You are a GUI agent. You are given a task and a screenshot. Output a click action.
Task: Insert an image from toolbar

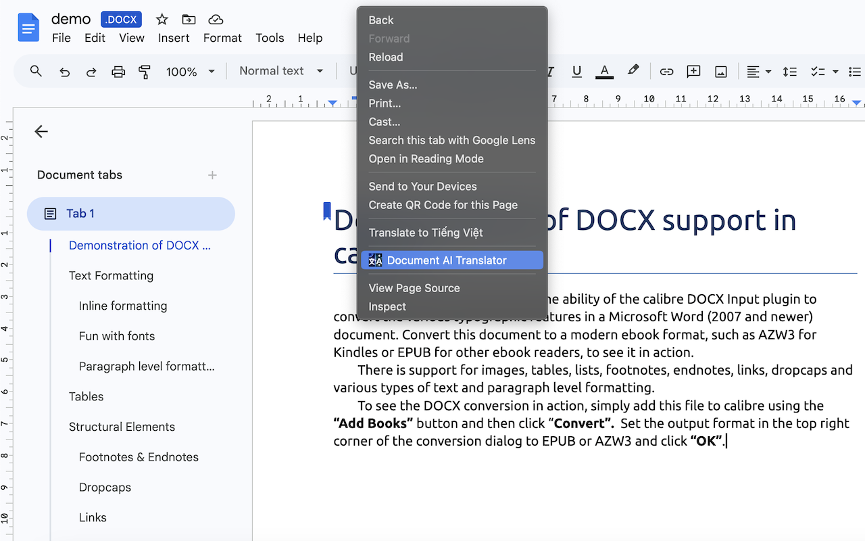click(721, 71)
